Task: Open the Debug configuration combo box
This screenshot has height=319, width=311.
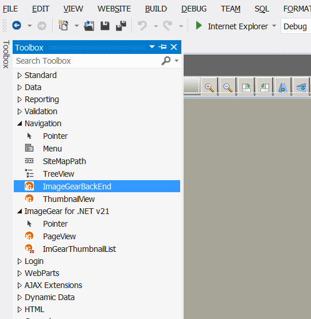Action: (296, 26)
